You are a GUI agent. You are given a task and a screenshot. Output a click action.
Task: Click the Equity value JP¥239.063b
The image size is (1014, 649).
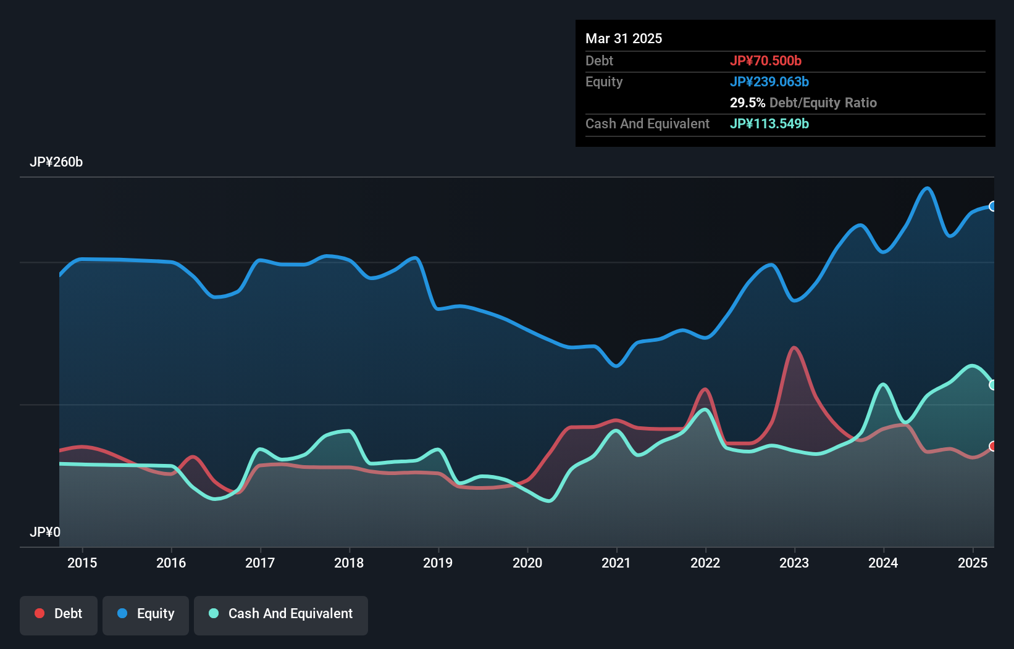pyautogui.click(x=769, y=81)
